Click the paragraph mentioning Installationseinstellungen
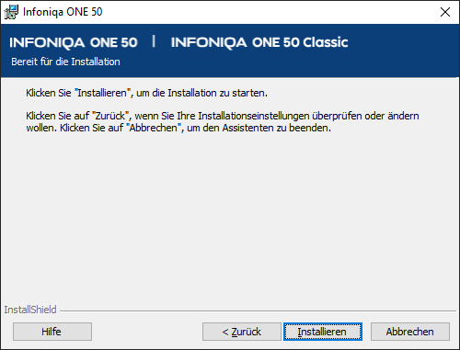The image size is (460, 350). [223, 121]
